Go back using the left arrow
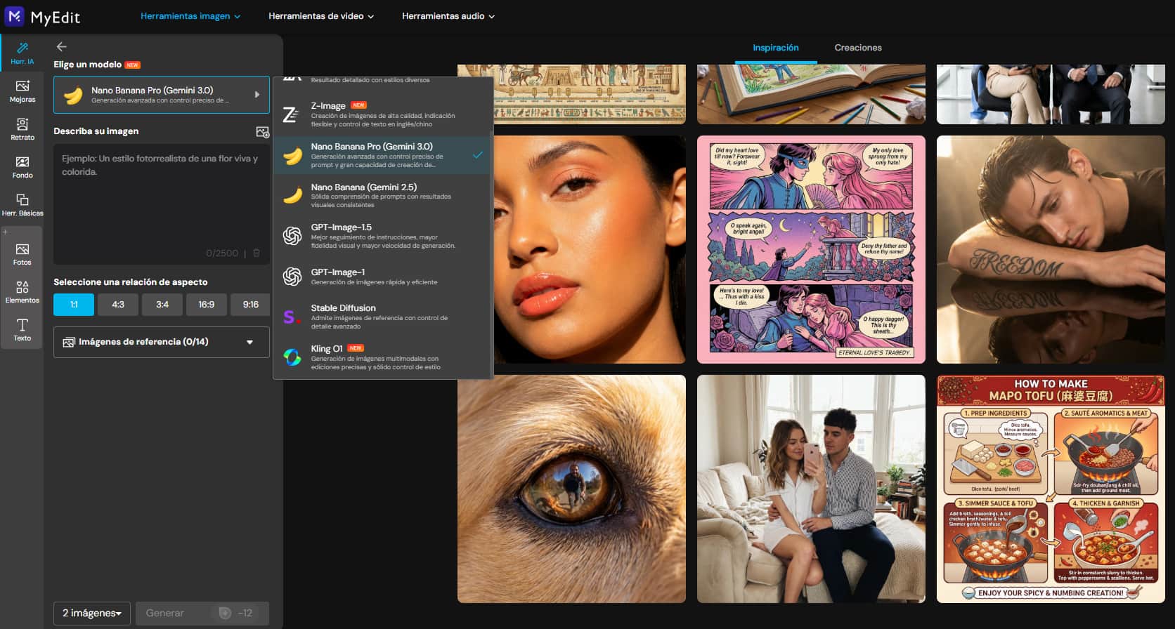 pyautogui.click(x=62, y=46)
